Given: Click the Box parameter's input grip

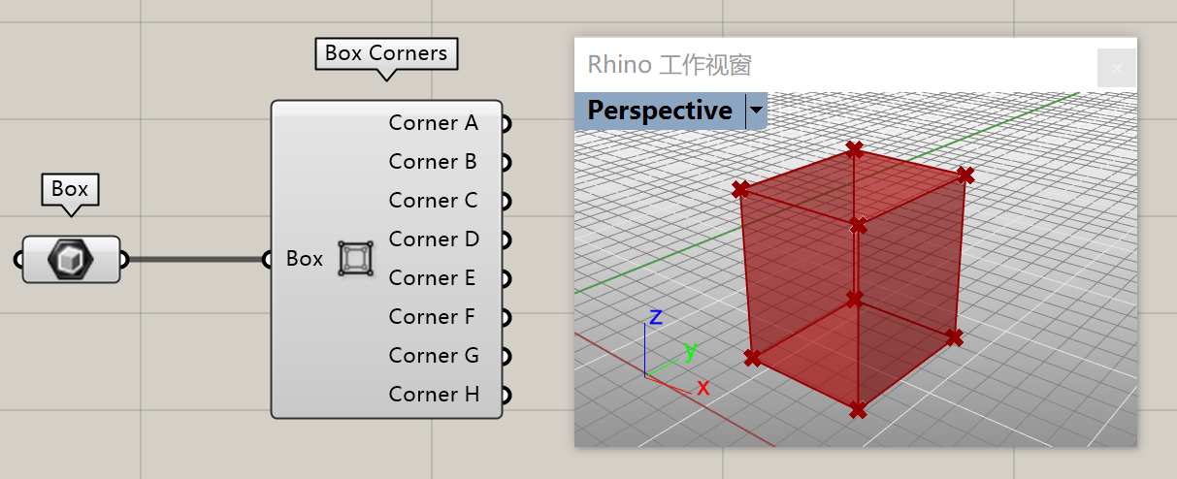Looking at the screenshot, I should 19,259.
